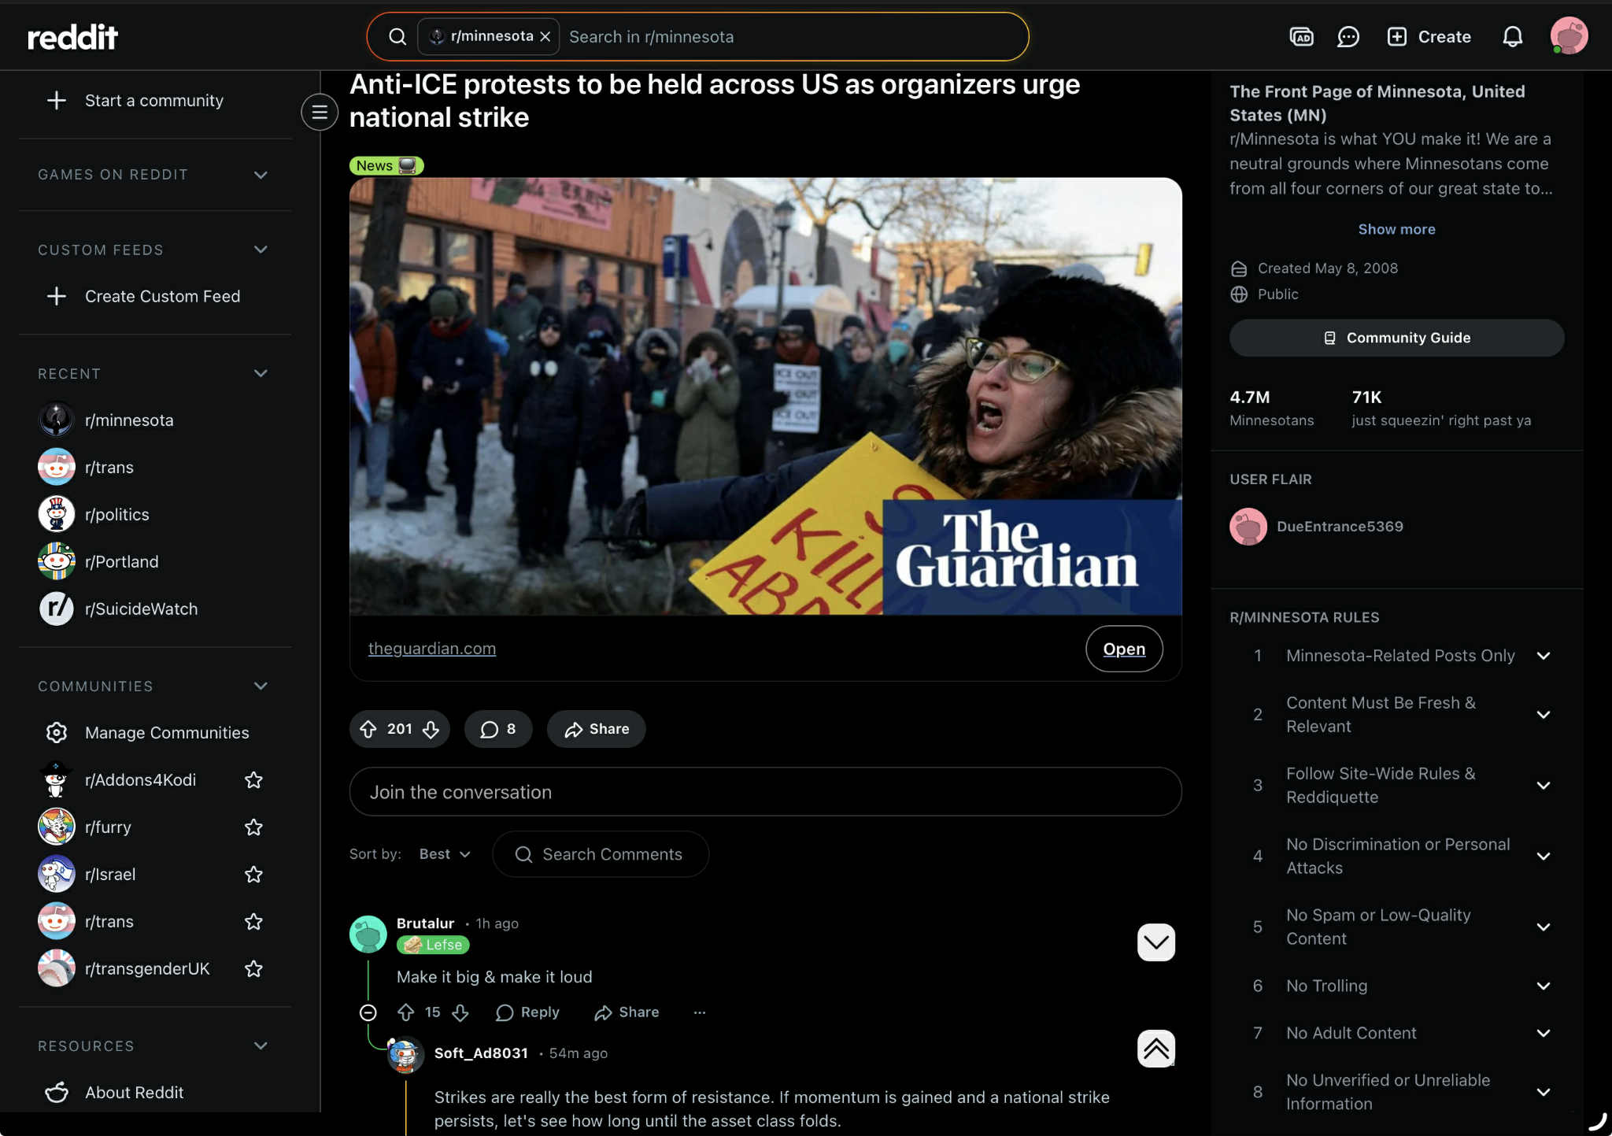Expand rule No Trolling
Image resolution: width=1612 pixels, height=1136 pixels.
click(x=1543, y=986)
